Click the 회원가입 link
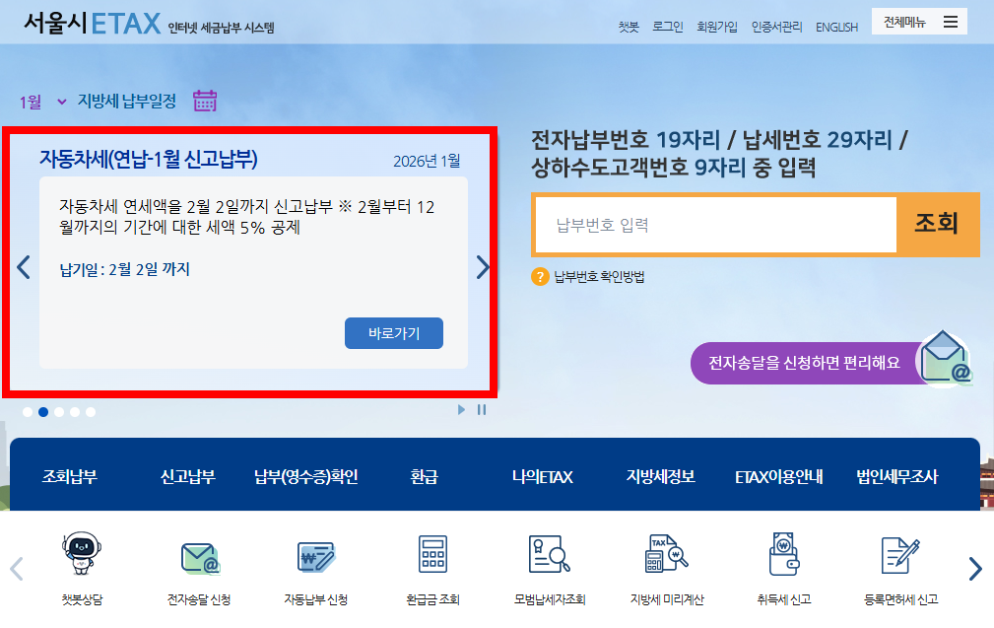The width and height of the screenshot is (994, 628). pyautogui.click(x=717, y=27)
